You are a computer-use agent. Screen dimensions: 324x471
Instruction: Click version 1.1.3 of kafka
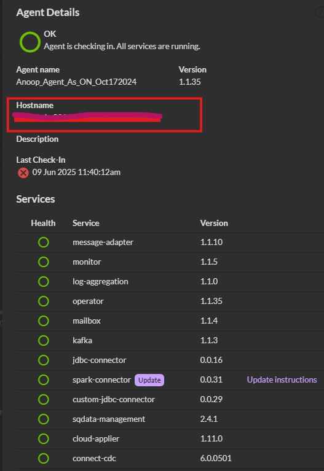(x=209, y=340)
